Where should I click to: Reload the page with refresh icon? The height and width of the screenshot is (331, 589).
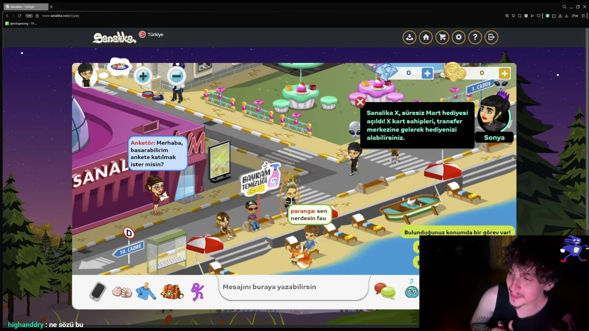pyautogui.click(x=19, y=16)
